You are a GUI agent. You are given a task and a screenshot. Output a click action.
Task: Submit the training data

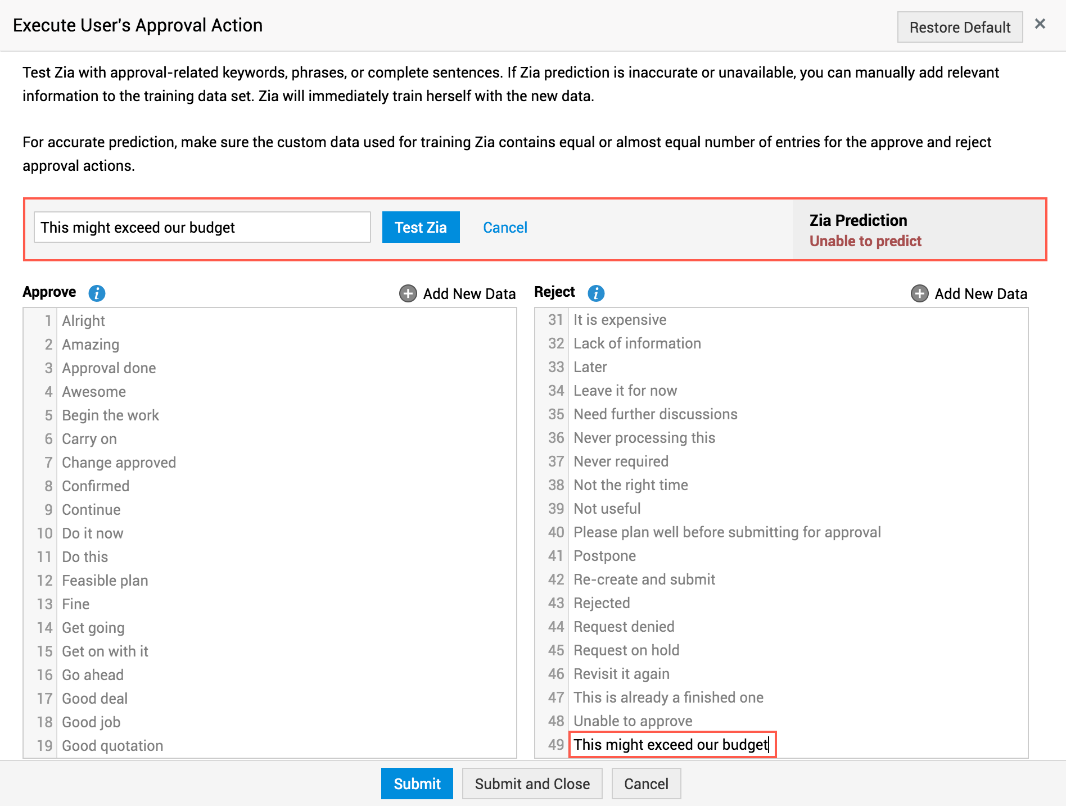pos(417,784)
